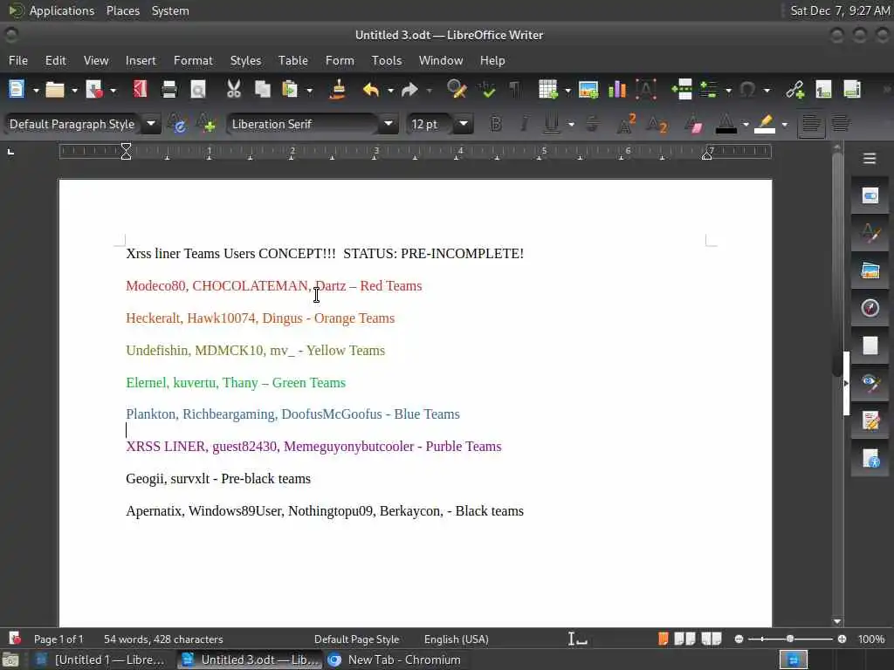Click the Open folder icon
894x670 pixels.
[x=55, y=90]
